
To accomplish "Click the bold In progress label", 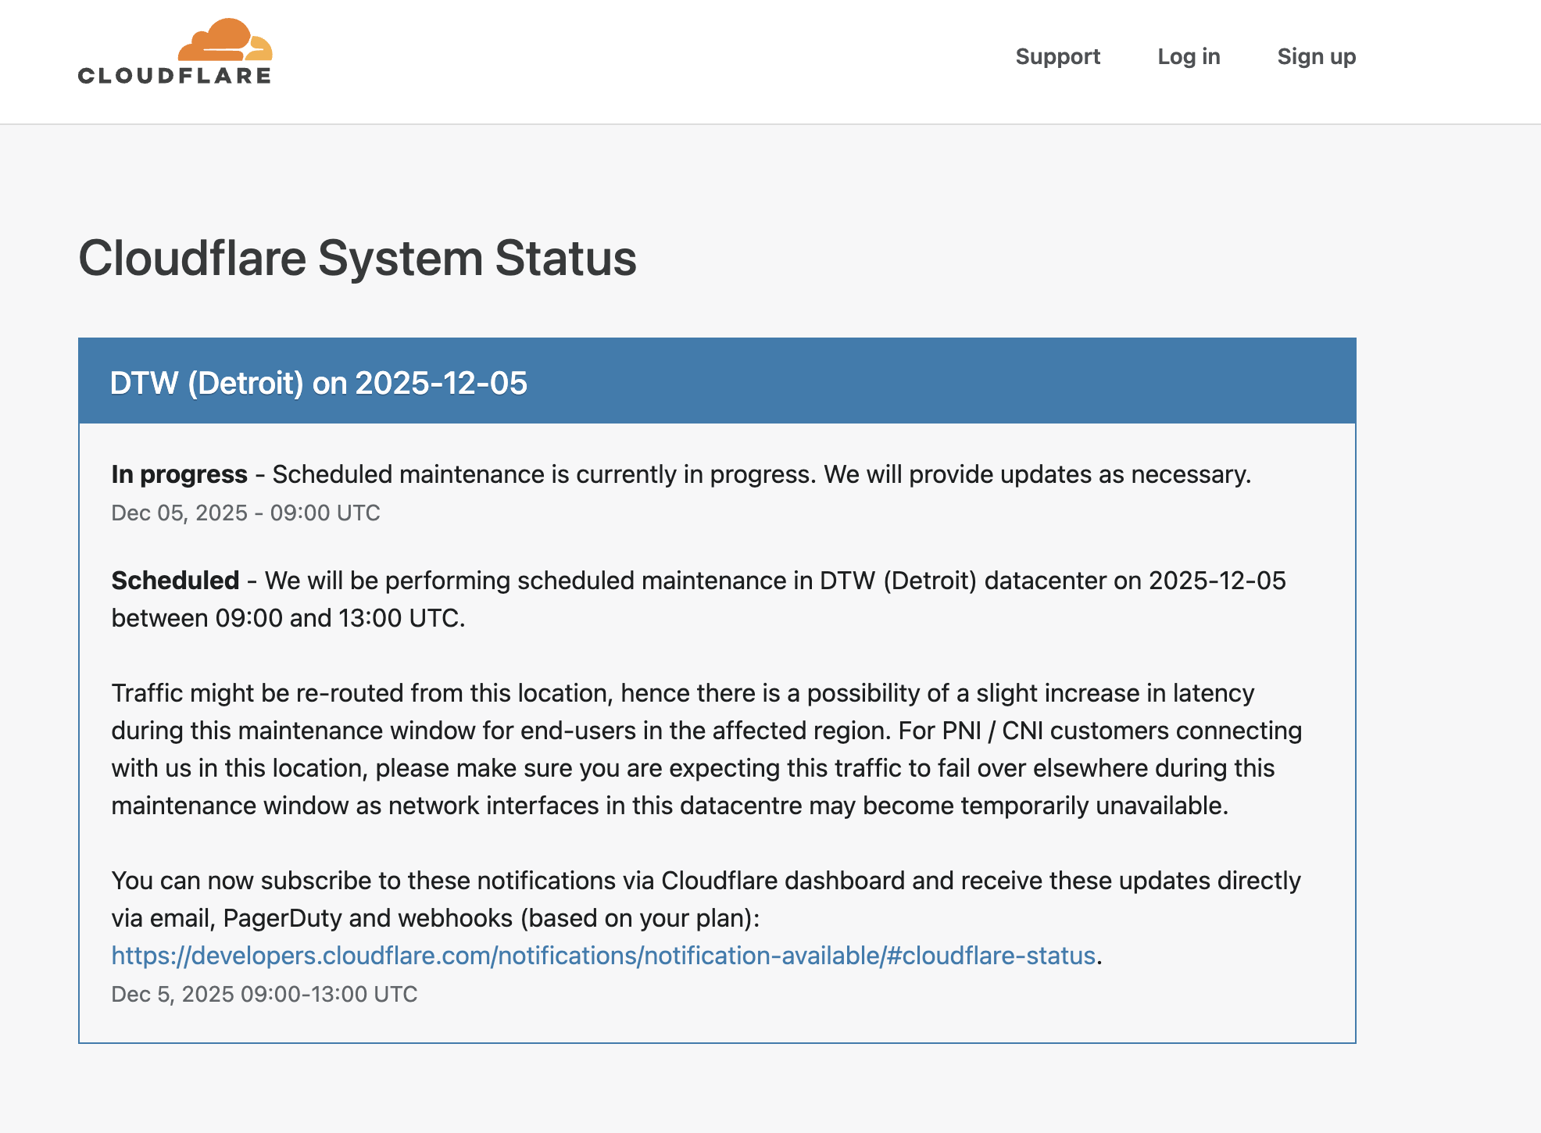I will (179, 474).
